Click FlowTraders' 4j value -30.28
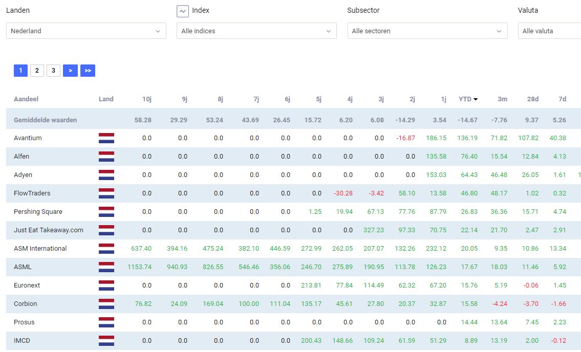 (343, 193)
